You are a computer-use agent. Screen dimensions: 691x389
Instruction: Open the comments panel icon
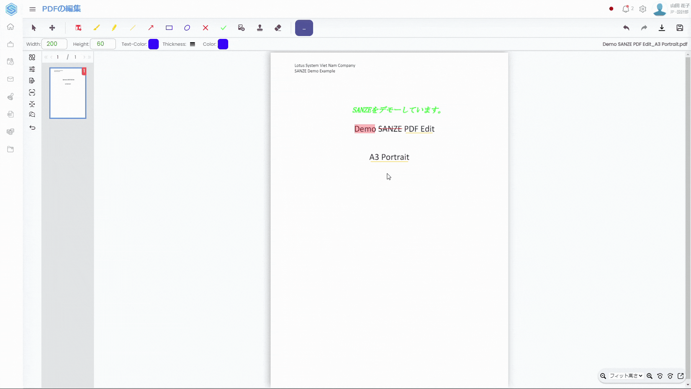32,115
